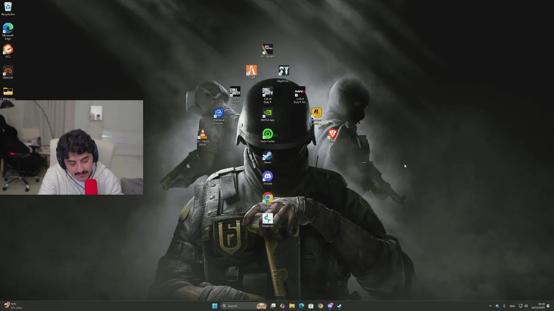Open Task View from the taskbar
Image resolution: width=554 pixels, height=311 pixels.
273,306
